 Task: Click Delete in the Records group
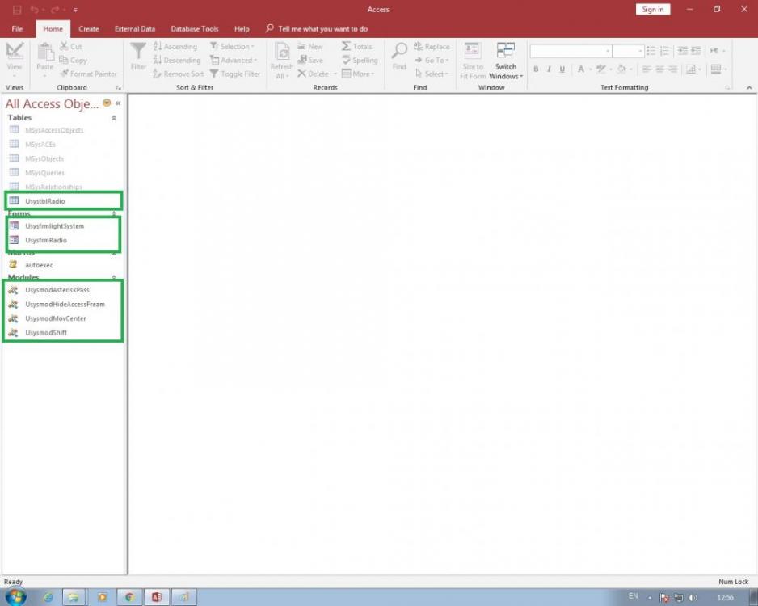[314, 74]
